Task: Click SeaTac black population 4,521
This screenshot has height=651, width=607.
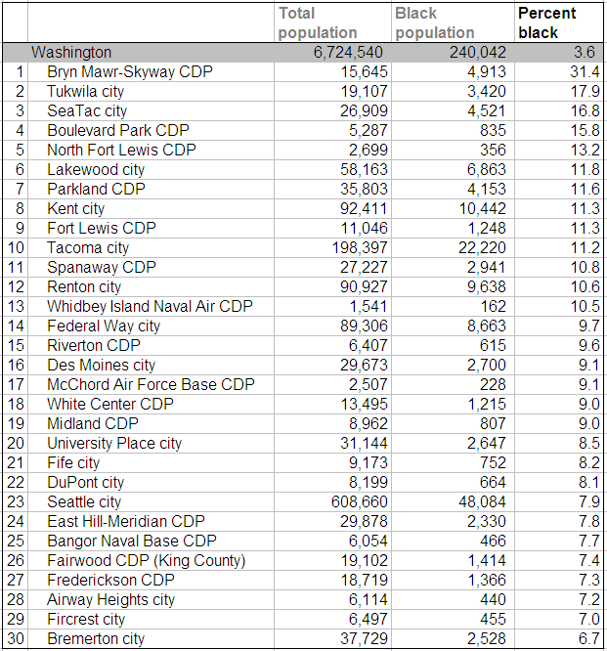Action: [x=487, y=110]
